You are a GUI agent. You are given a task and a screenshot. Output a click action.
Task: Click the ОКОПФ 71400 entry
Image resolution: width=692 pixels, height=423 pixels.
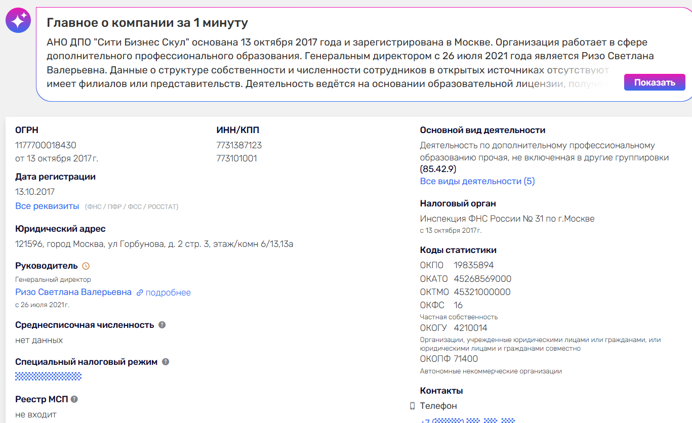pos(449,359)
